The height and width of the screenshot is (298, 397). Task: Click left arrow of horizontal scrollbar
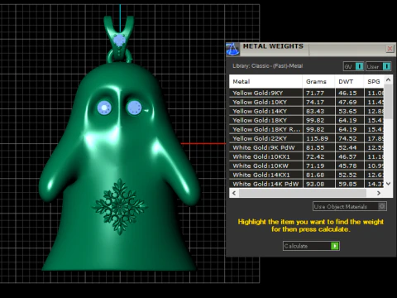pyautogui.click(x=234, y=193)
